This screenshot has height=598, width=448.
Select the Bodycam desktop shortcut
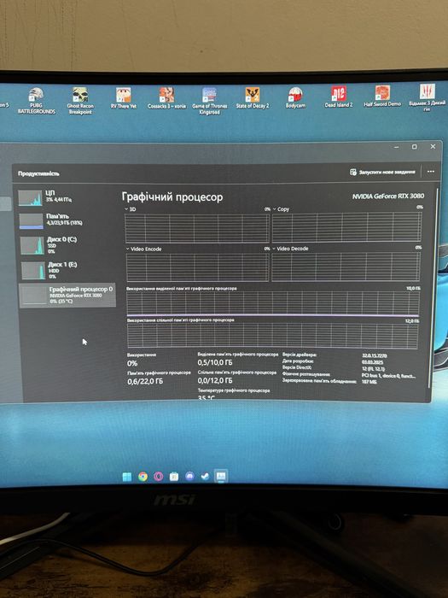tap(295, 97)
